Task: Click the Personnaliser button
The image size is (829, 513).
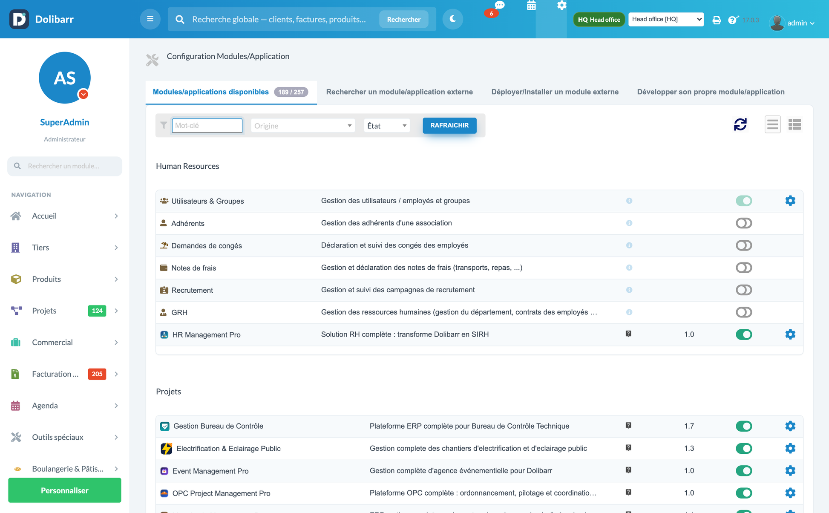Action: pos(65,490)
